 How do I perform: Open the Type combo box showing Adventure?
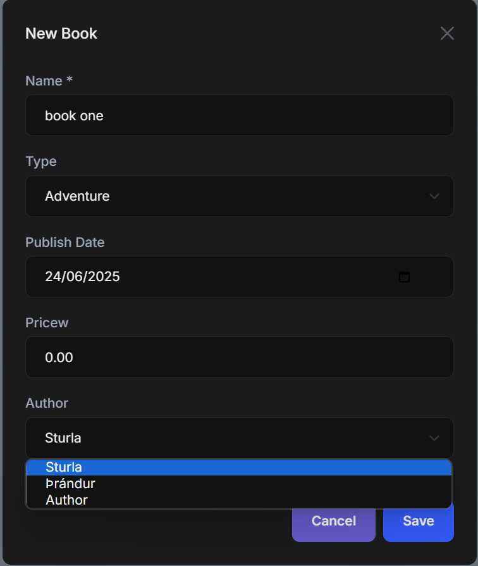click(x=239, y=196)
